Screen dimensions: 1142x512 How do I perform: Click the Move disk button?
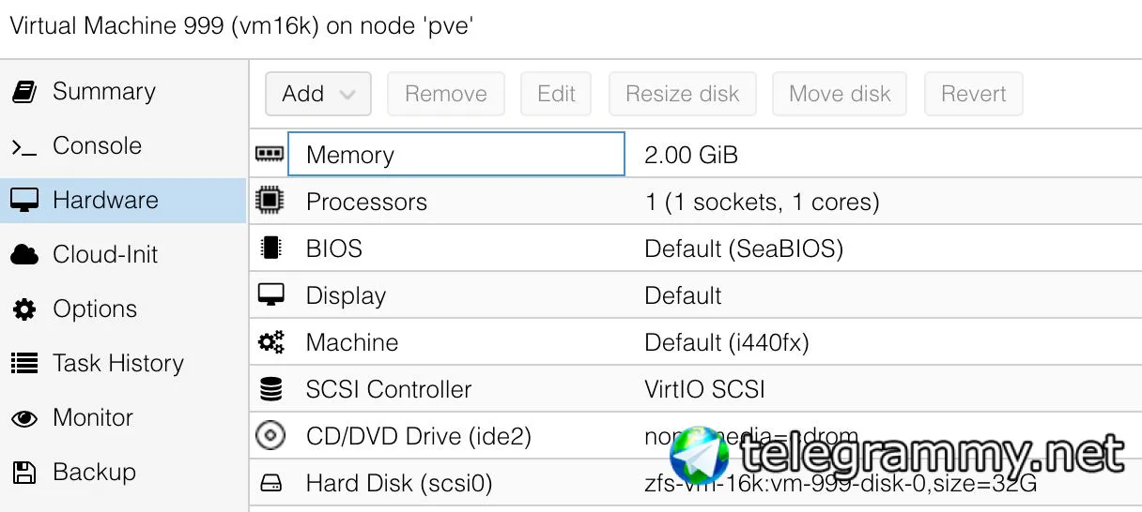pos(840,94)
